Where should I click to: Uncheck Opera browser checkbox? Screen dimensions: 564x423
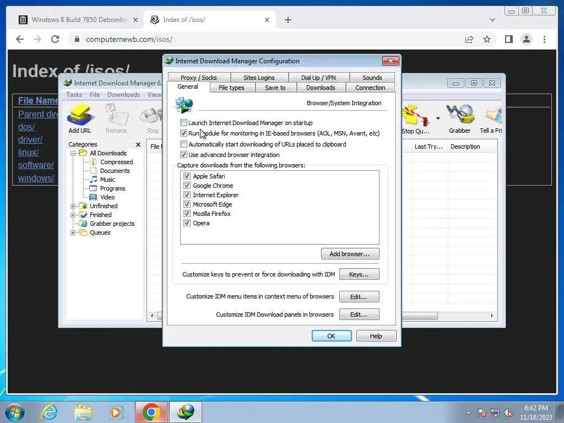point(187,223)
